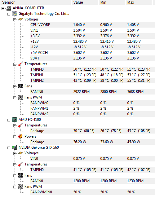Click the Max column header
Viewport: 155px width, 198px height.
(139, 2)
